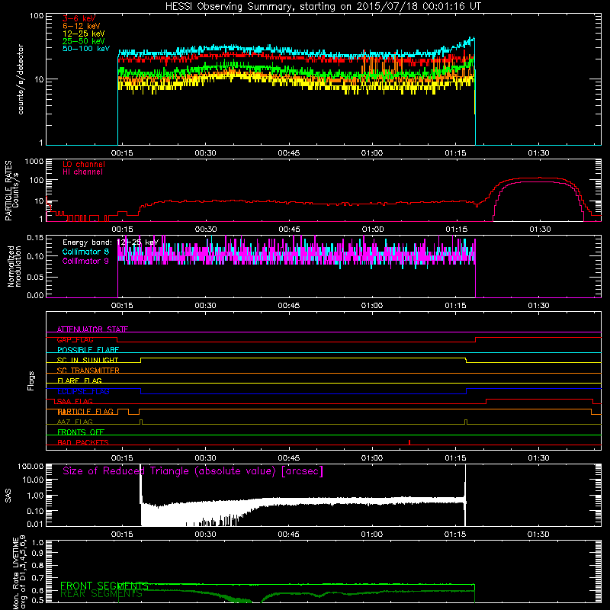Click the SC_IN_SUNLIGHT flag label
This screenshot has width=610, height=610.
88,360
